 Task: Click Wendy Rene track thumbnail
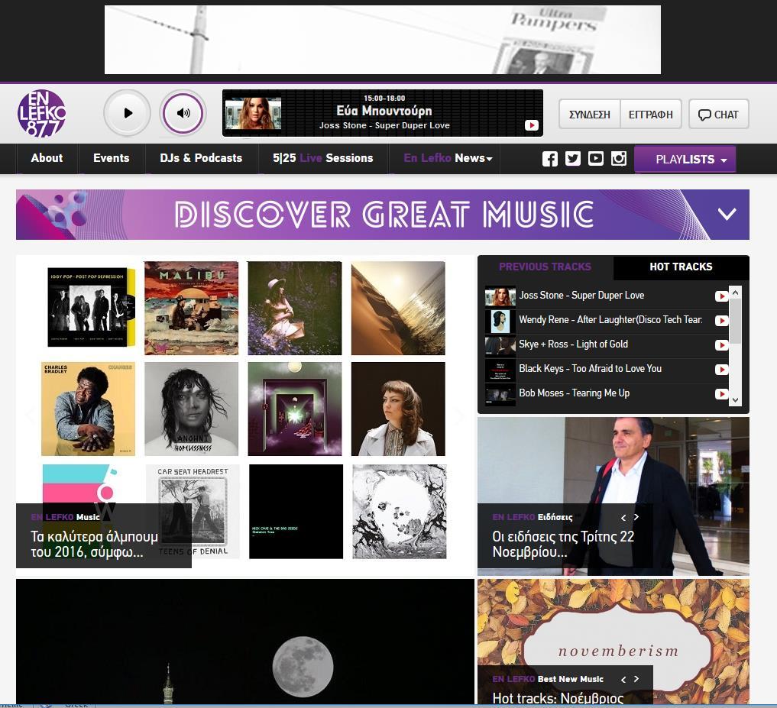[500, 321]
